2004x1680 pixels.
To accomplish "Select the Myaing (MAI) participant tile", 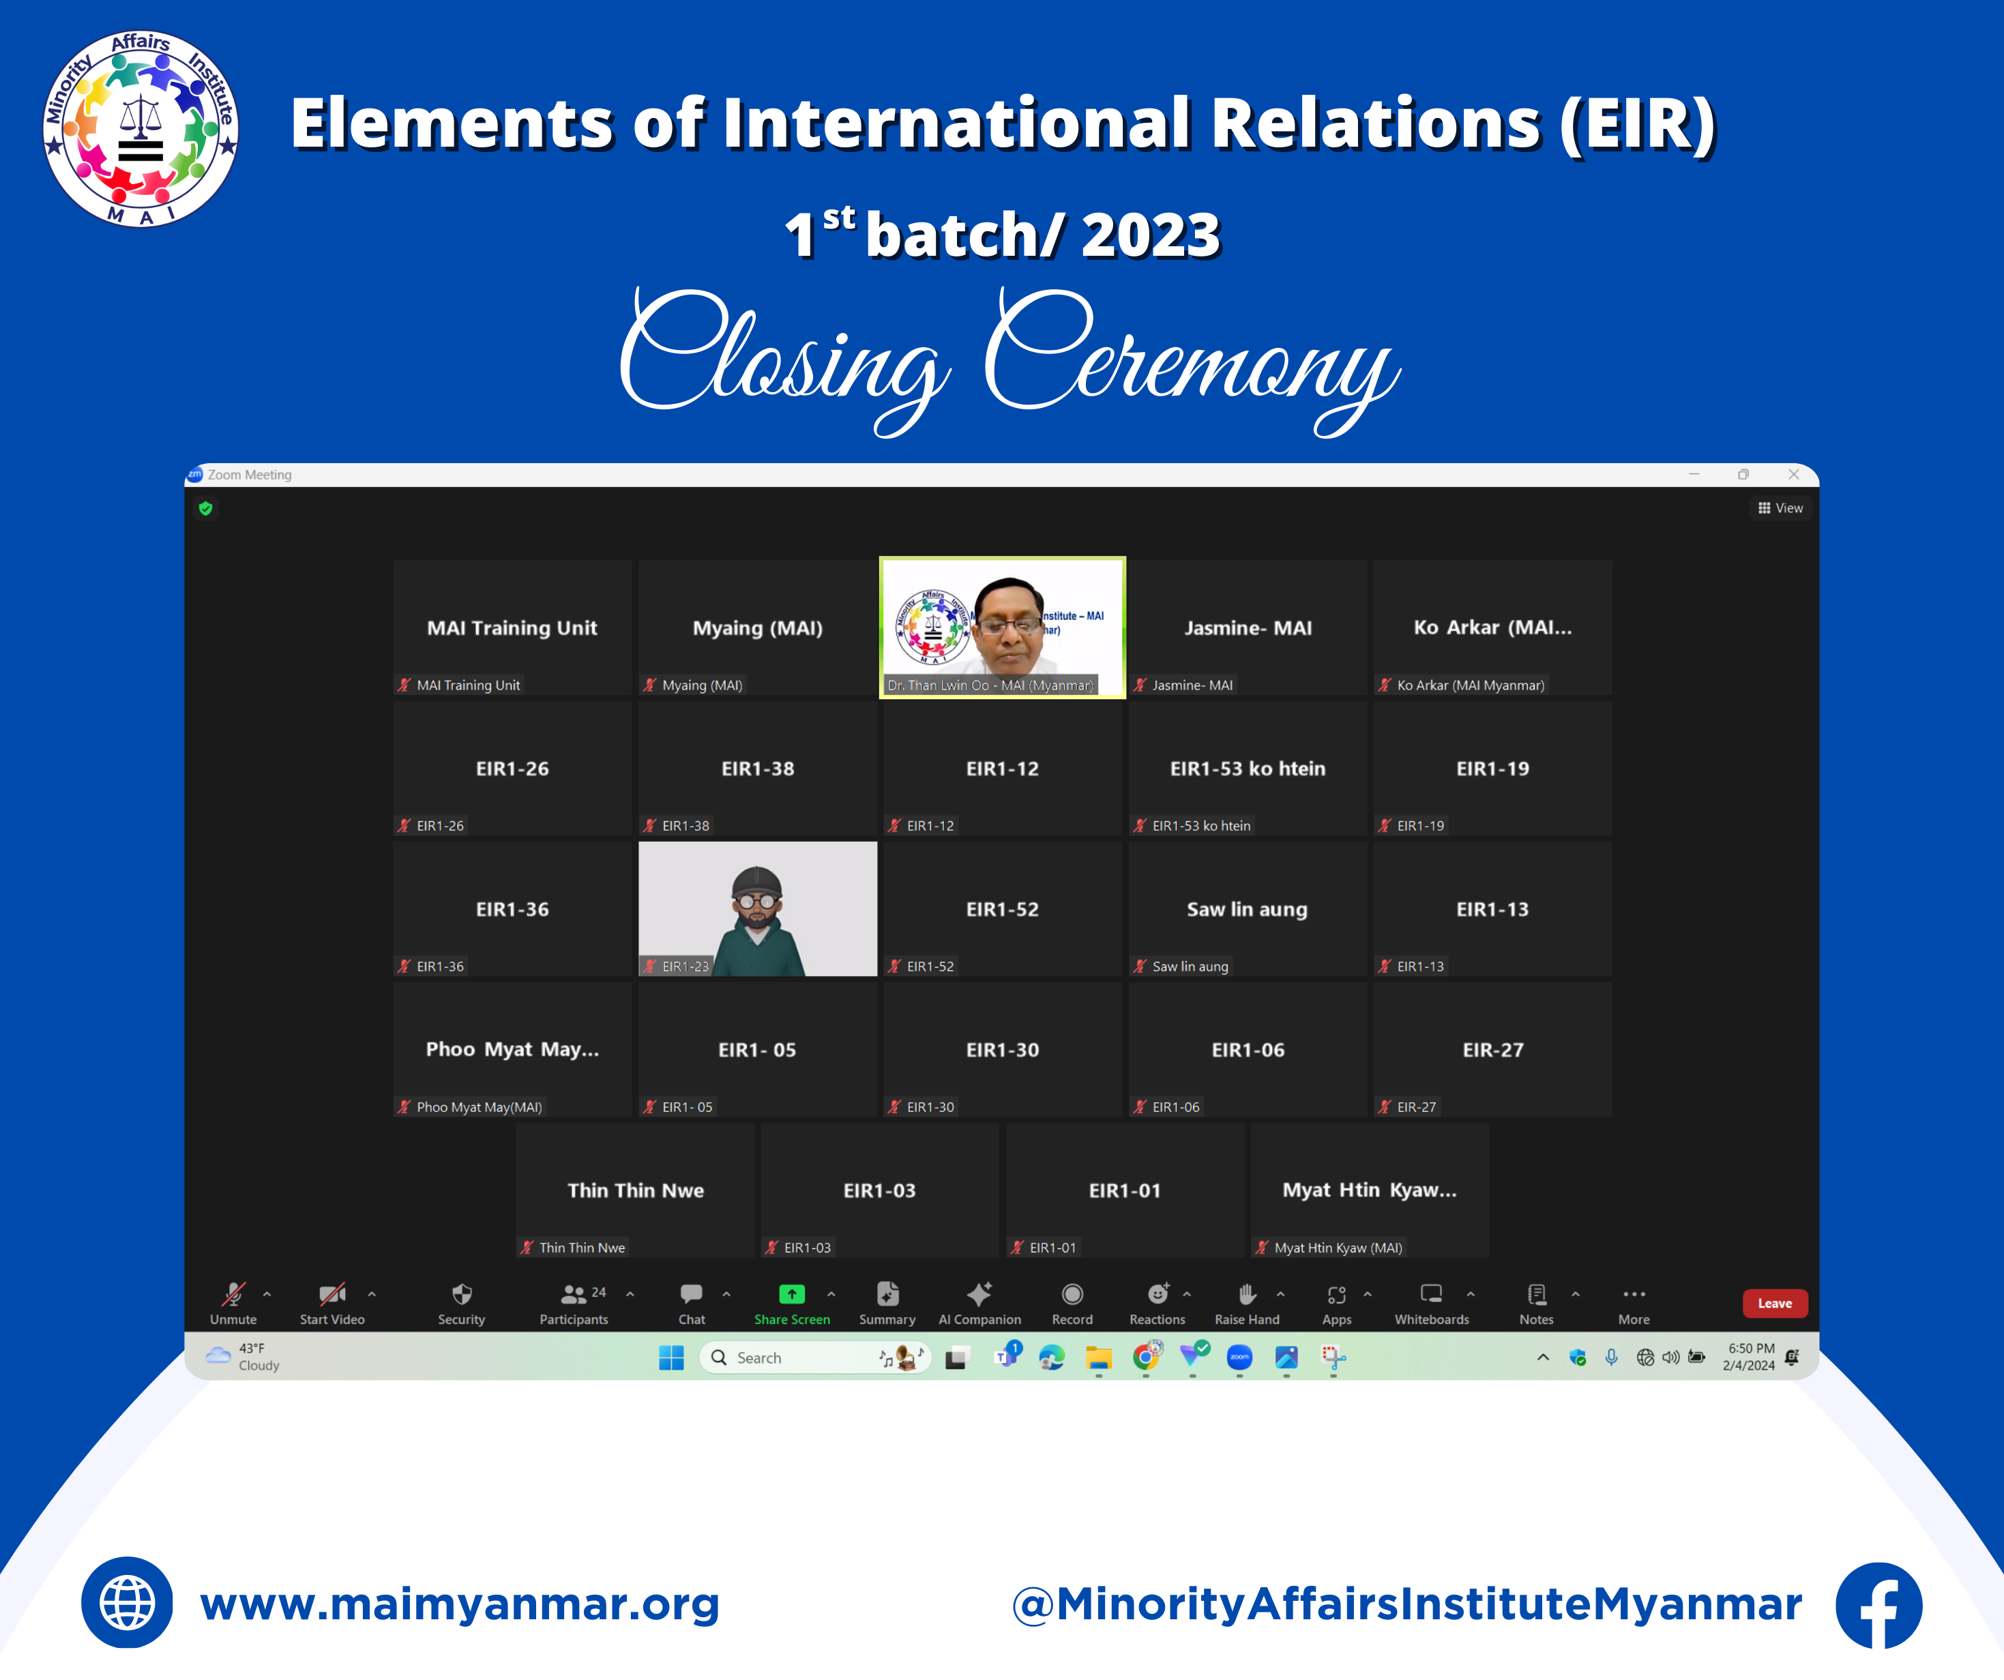I will point(758,627).
